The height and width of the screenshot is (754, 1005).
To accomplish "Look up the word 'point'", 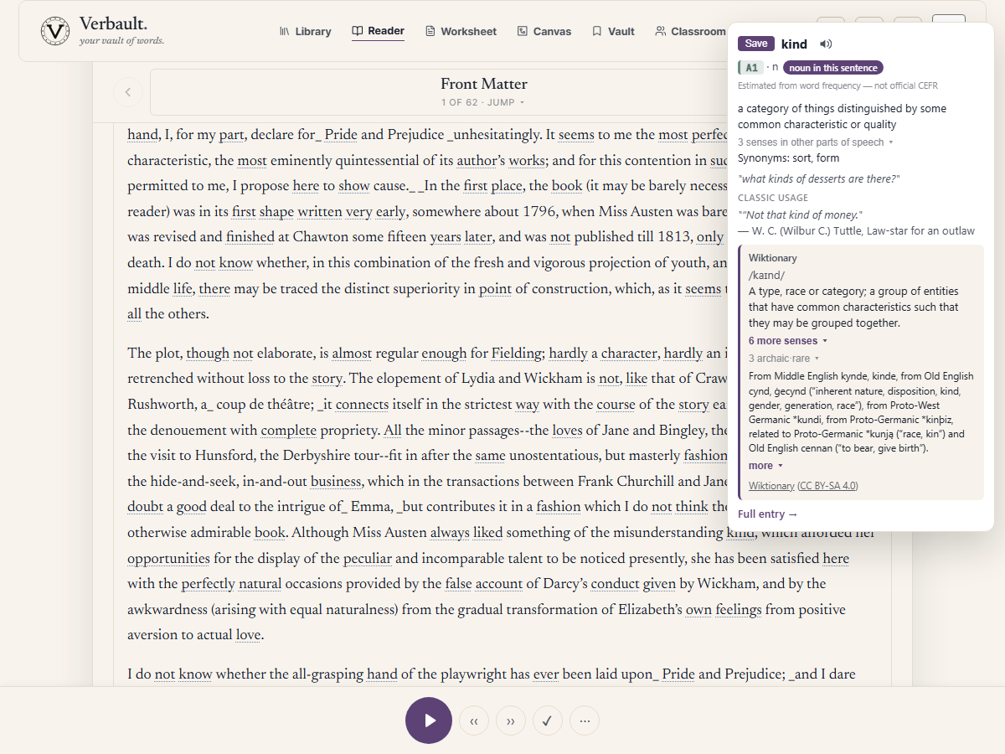I will coord(495,288).
